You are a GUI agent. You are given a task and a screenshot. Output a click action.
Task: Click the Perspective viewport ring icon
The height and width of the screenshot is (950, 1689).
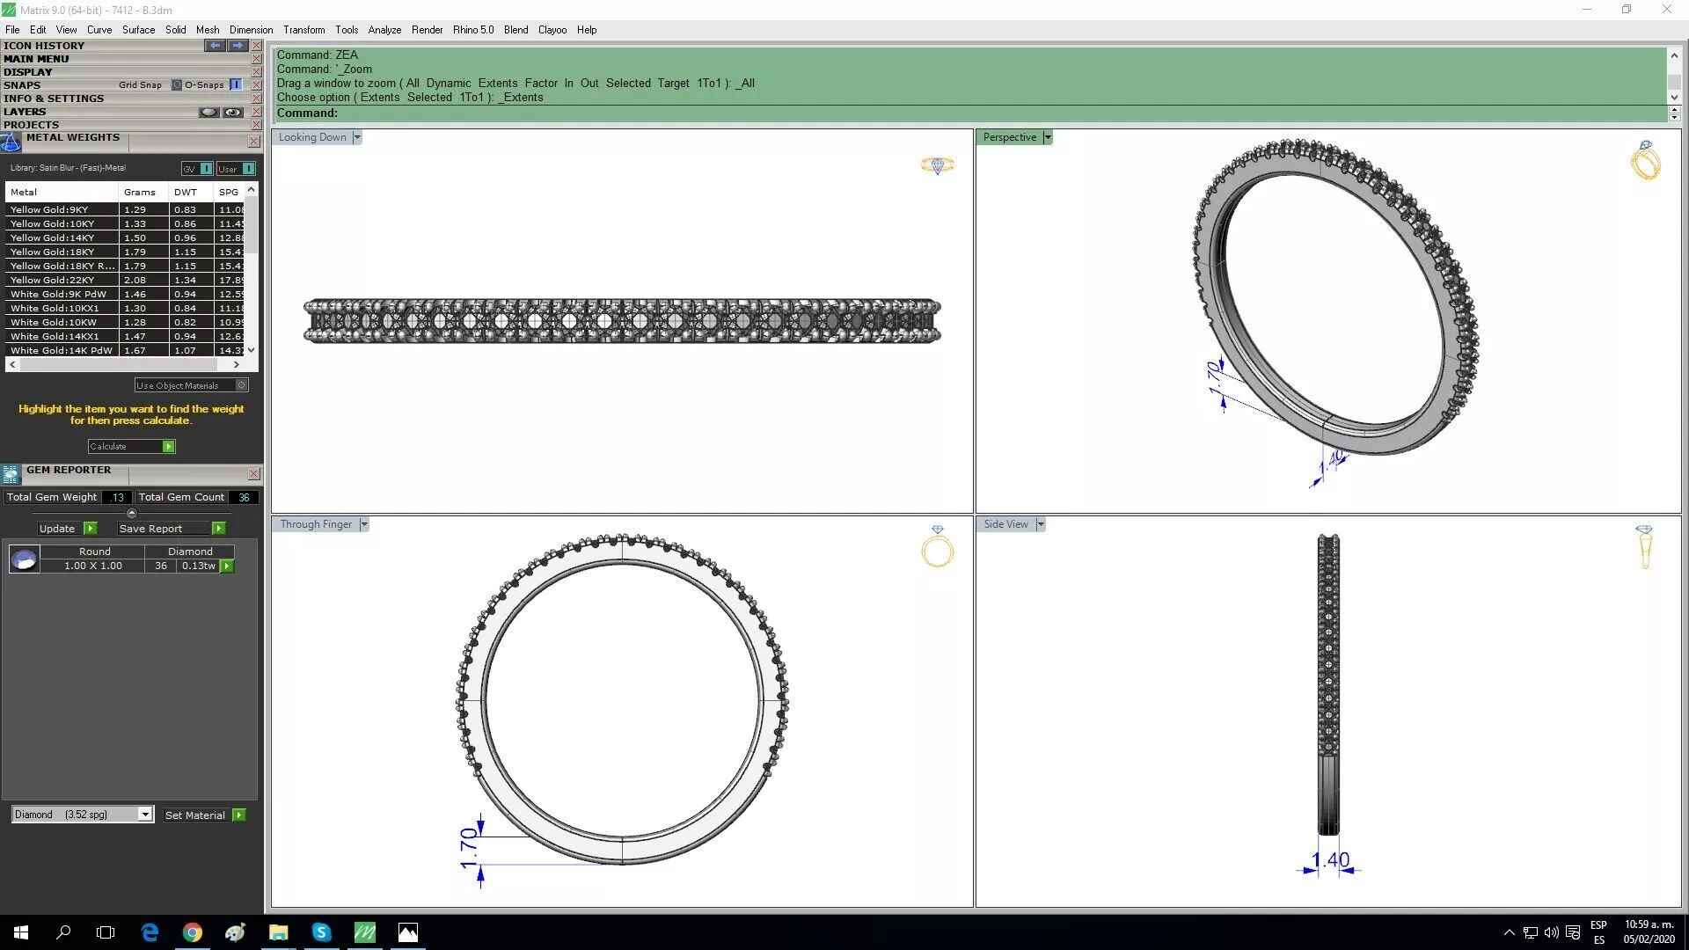[1645, 160]
